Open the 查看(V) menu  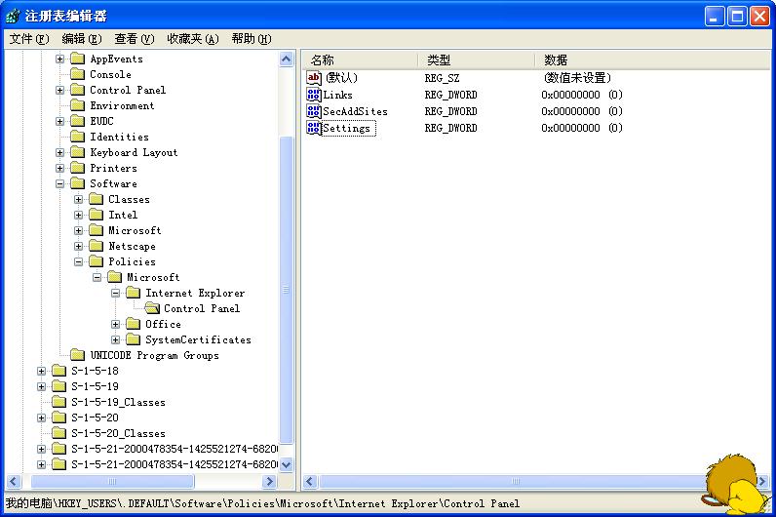coord(135,39)
